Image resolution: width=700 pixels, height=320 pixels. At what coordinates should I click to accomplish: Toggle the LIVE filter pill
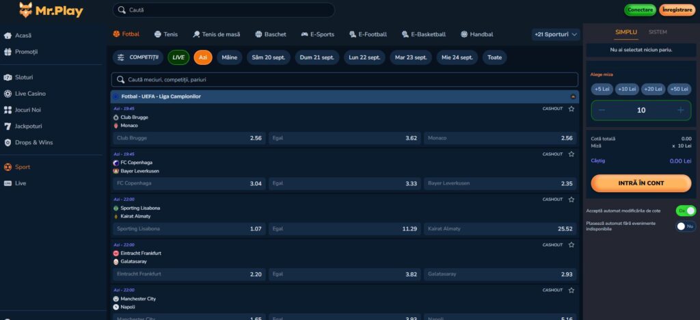pyautogui.click(x=178, y=57)
